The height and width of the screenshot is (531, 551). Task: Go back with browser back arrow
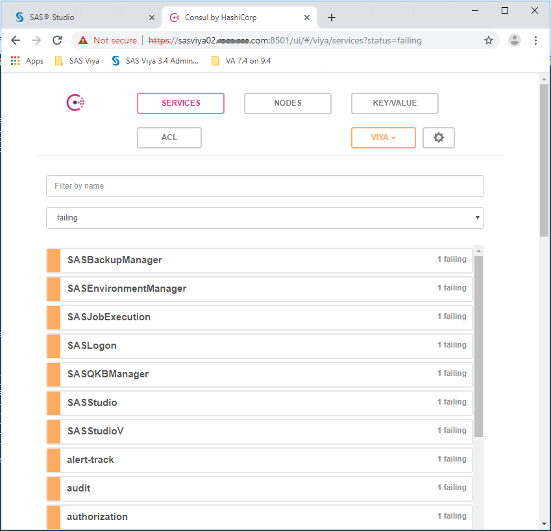pyautogui.click(x=16, y=40)
